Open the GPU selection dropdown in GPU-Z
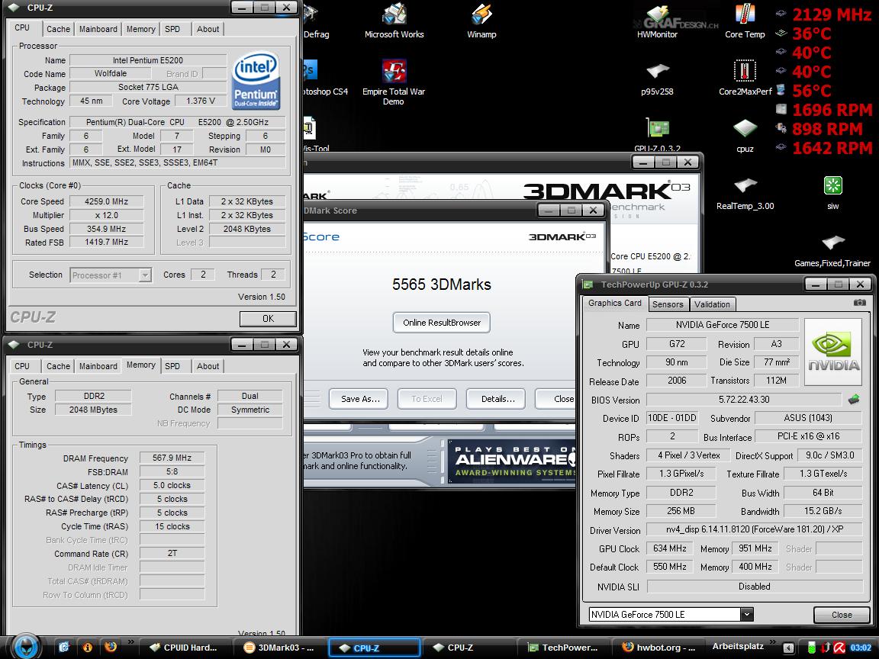This screenshot has width=879, height=659. tap(746, 614)
